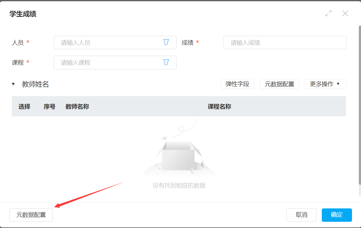361x228 pixels.
Task: Select the 教师名称 column header
Action: coord(77,107)
